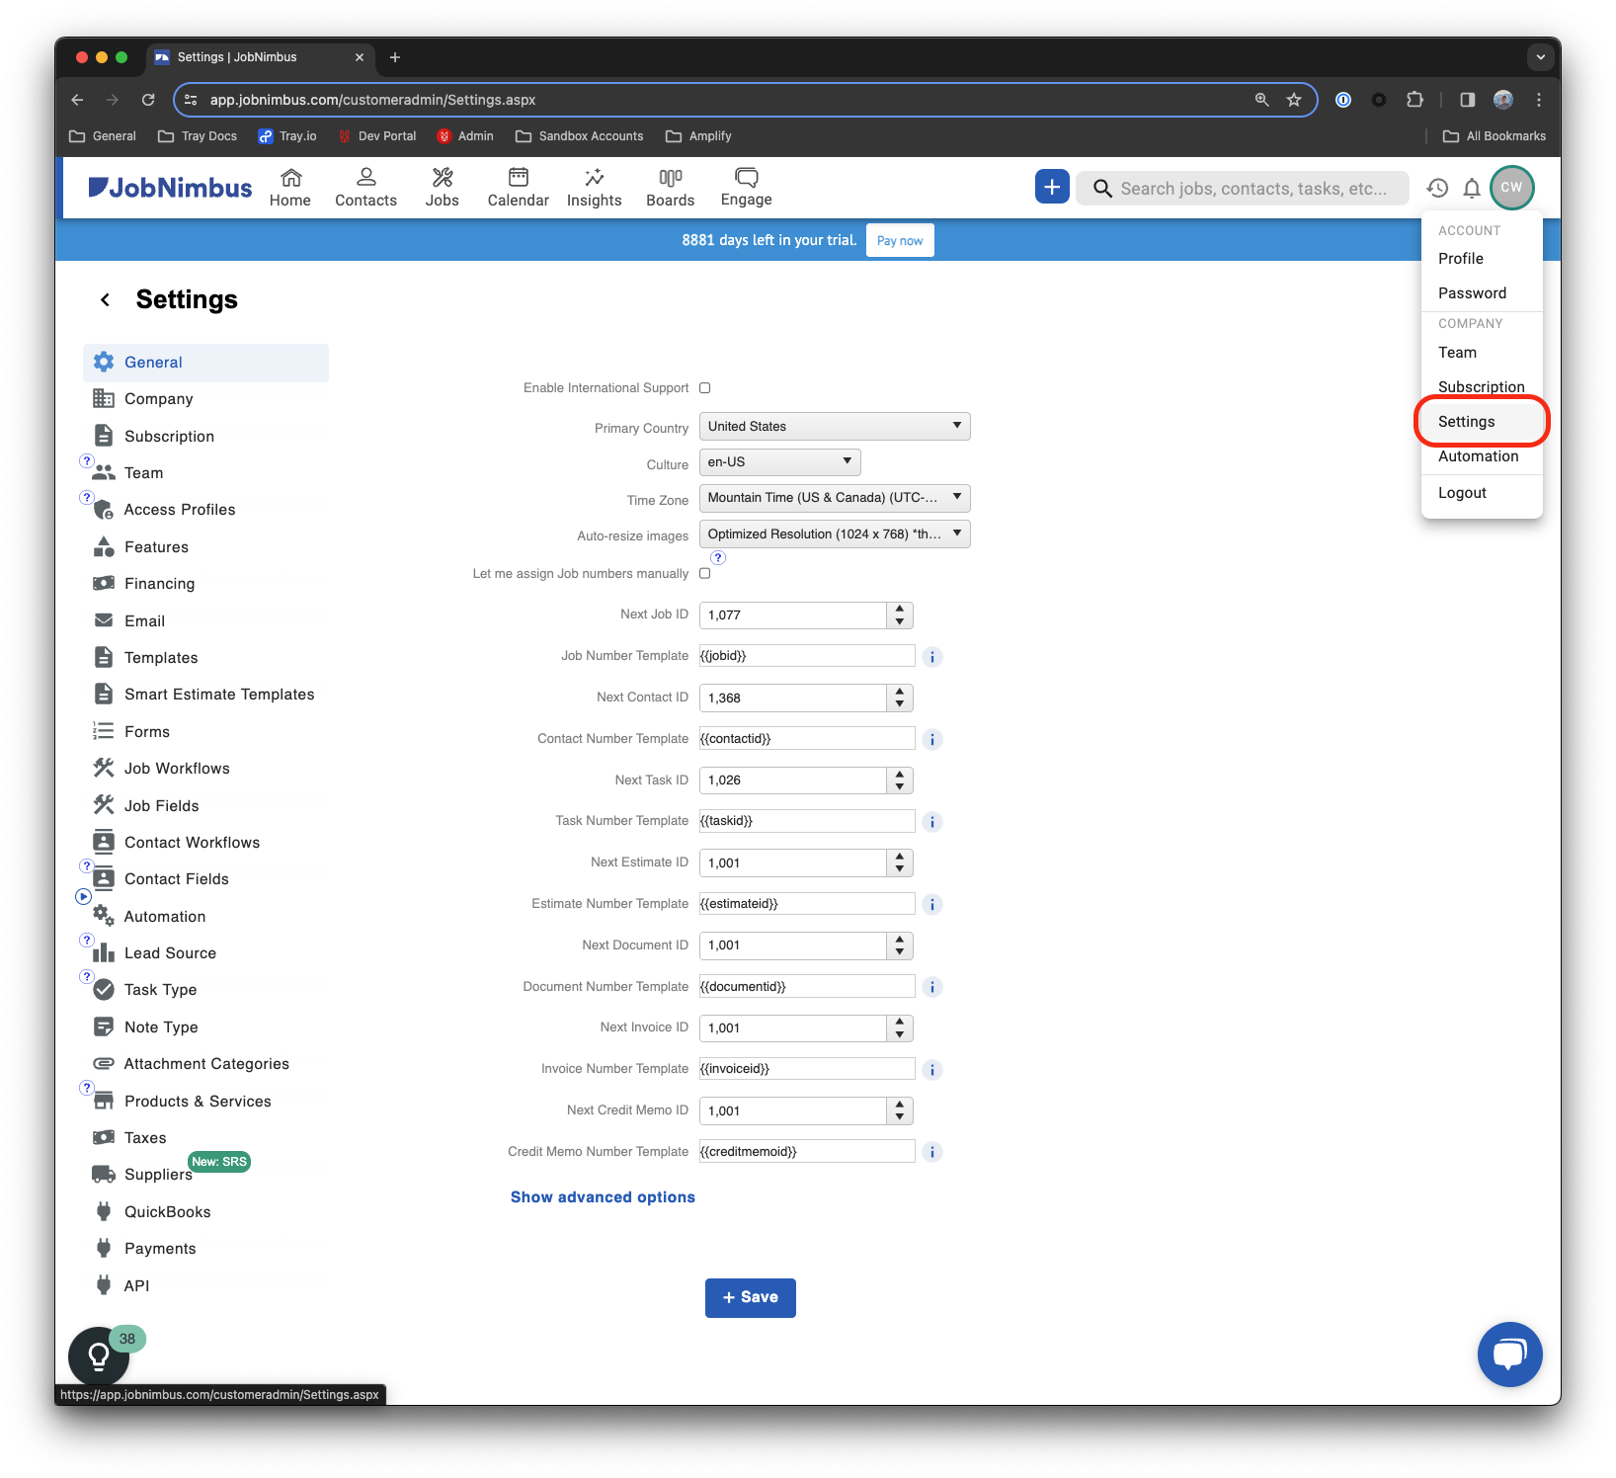This screenshot has width=1616, height=1478.
Task: Click help icon below Auto-resize images
Action: (x=718, y=557)
